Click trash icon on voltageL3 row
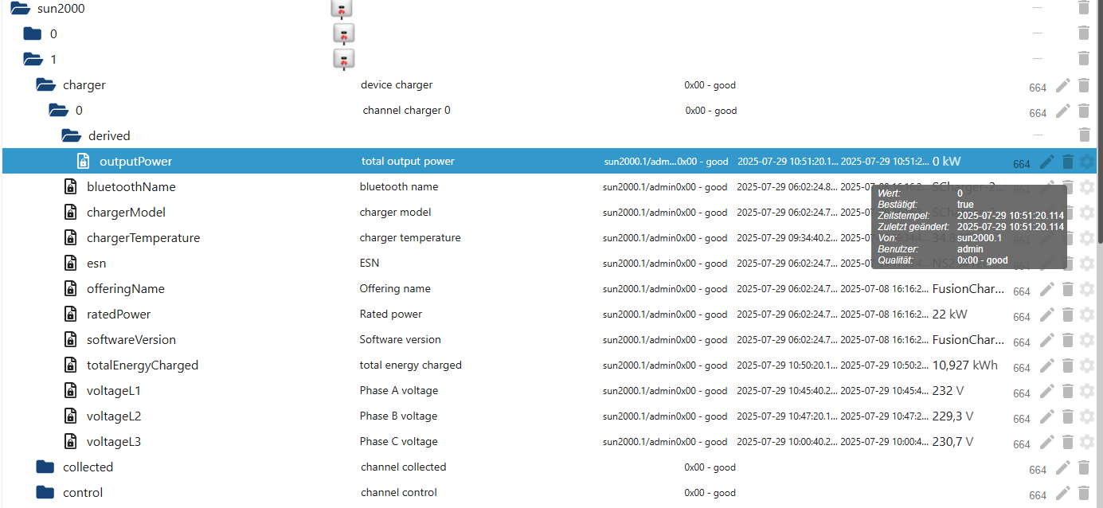 coord(1068,442)
